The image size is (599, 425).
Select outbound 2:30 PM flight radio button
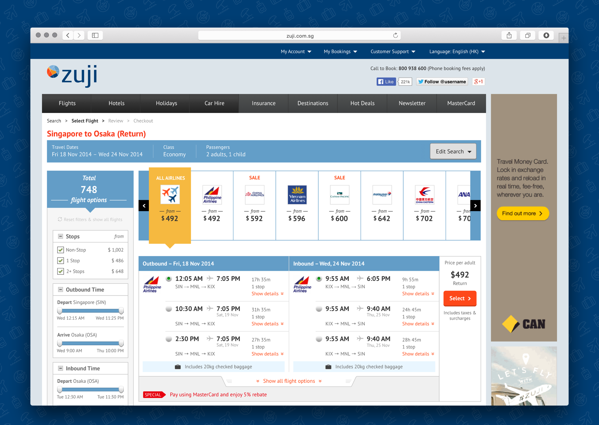click(169, 339)
